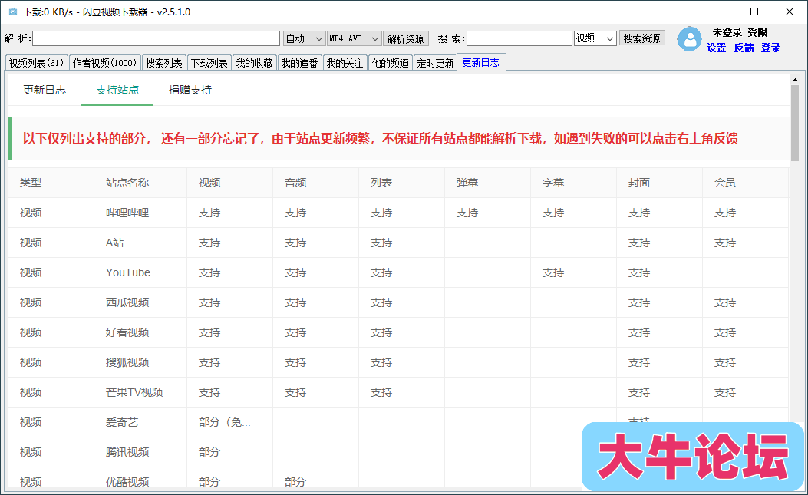808x495 pixels.
Task: Select the 支持站点 sub-tab
Action: point(117,91)
